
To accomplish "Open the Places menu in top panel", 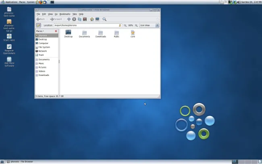I will [22, 2].
